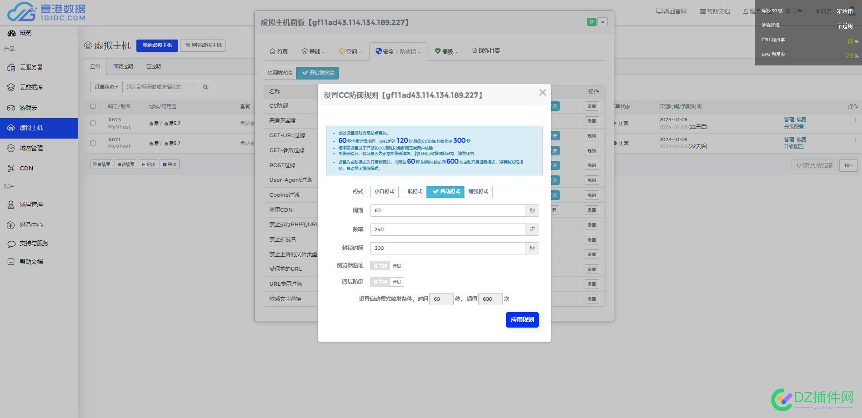Image resolution: width=862 pixels, height=418 pixels.
Task: Click 我的虚拟主机 button
Action: [x=157, y=45]
